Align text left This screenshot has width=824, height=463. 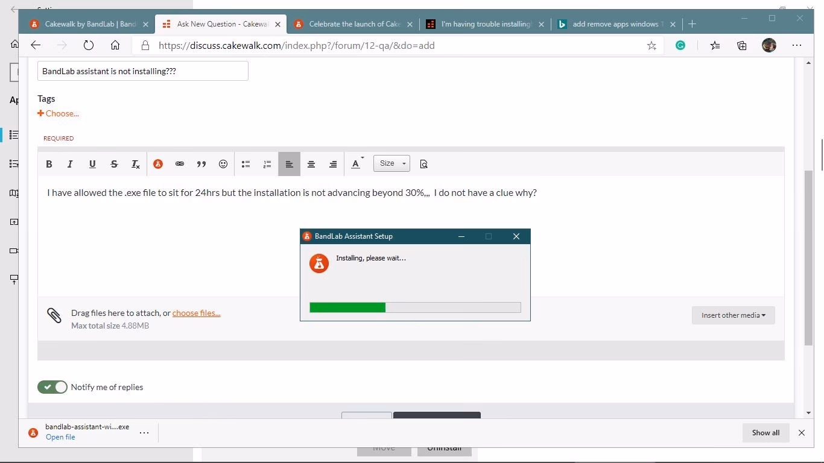point(290,164)
